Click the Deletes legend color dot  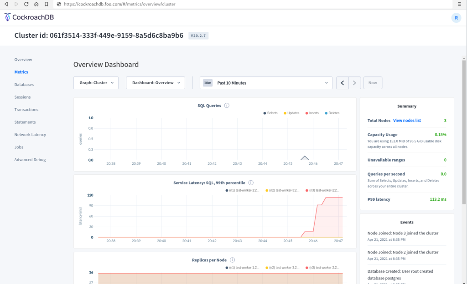[326, 113]
